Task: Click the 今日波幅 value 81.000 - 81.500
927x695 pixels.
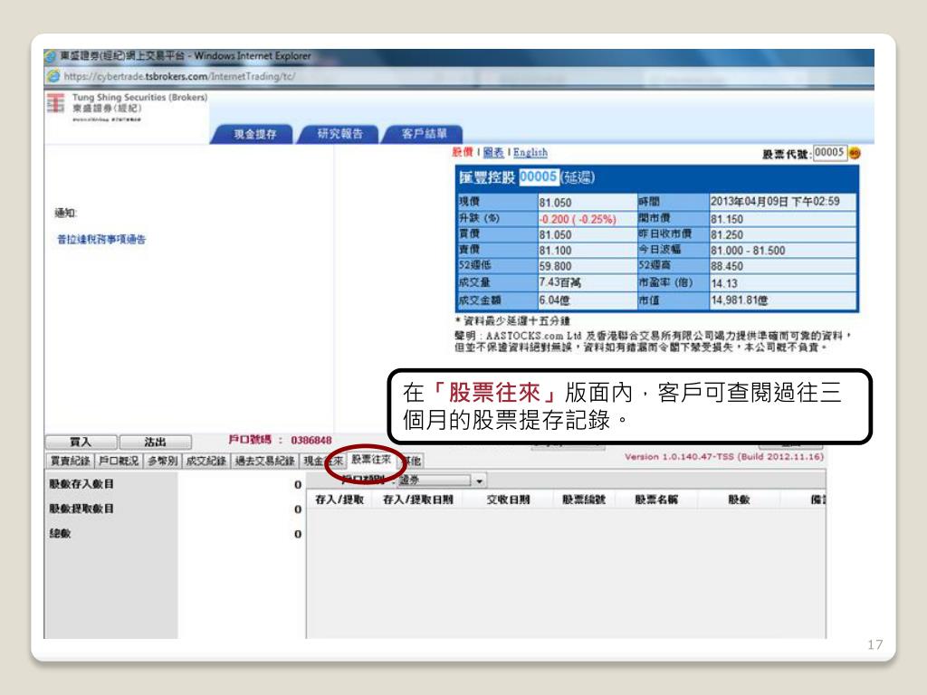Action: point(748,251)
